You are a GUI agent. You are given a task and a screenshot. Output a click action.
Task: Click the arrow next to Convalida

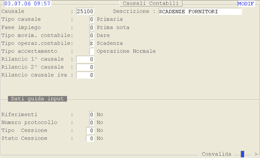256,154
